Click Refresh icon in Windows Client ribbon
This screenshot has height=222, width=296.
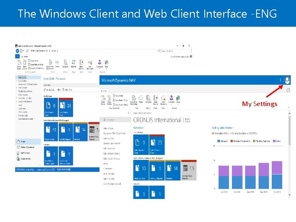pyautogui.click(x=74, y=64)
